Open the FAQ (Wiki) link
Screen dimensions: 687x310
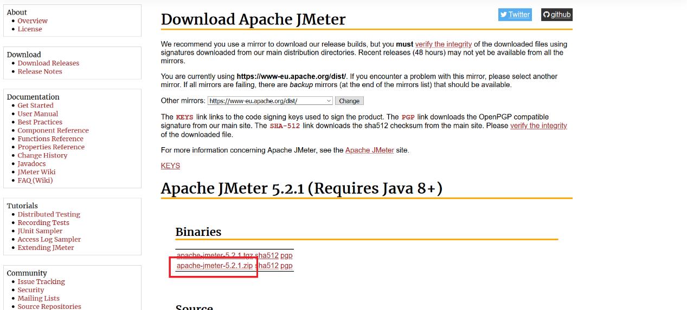coord(35,180)
